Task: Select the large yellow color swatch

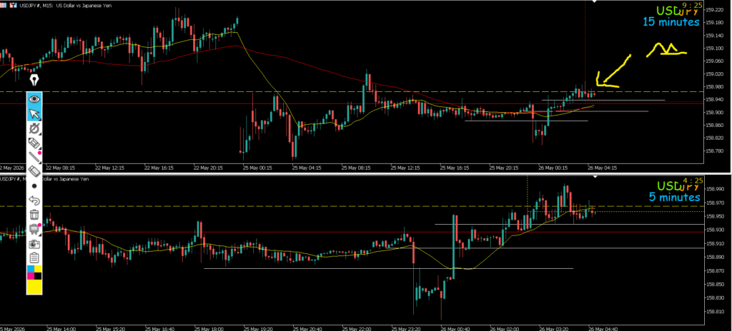Action: 34,287
